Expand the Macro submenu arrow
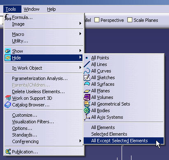 pos(80,34)
